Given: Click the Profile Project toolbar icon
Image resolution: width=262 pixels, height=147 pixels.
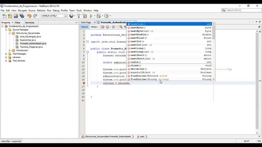Looking at the screenshot, I should click(106, 16).
